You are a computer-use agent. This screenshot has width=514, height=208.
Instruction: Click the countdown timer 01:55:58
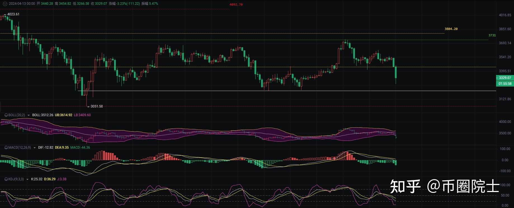pos(505,83)
